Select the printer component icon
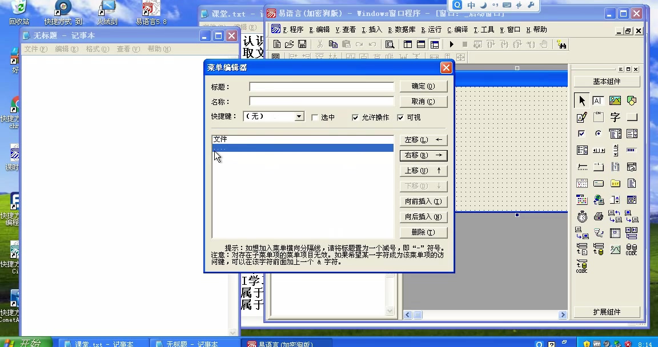 [597, 216]
